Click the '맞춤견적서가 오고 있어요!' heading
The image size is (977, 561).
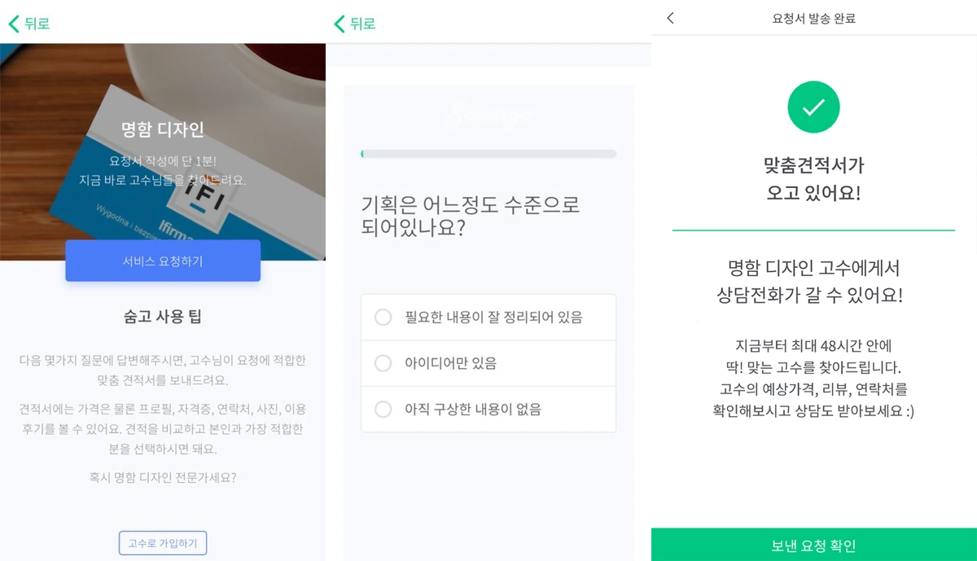coord(813,179)
